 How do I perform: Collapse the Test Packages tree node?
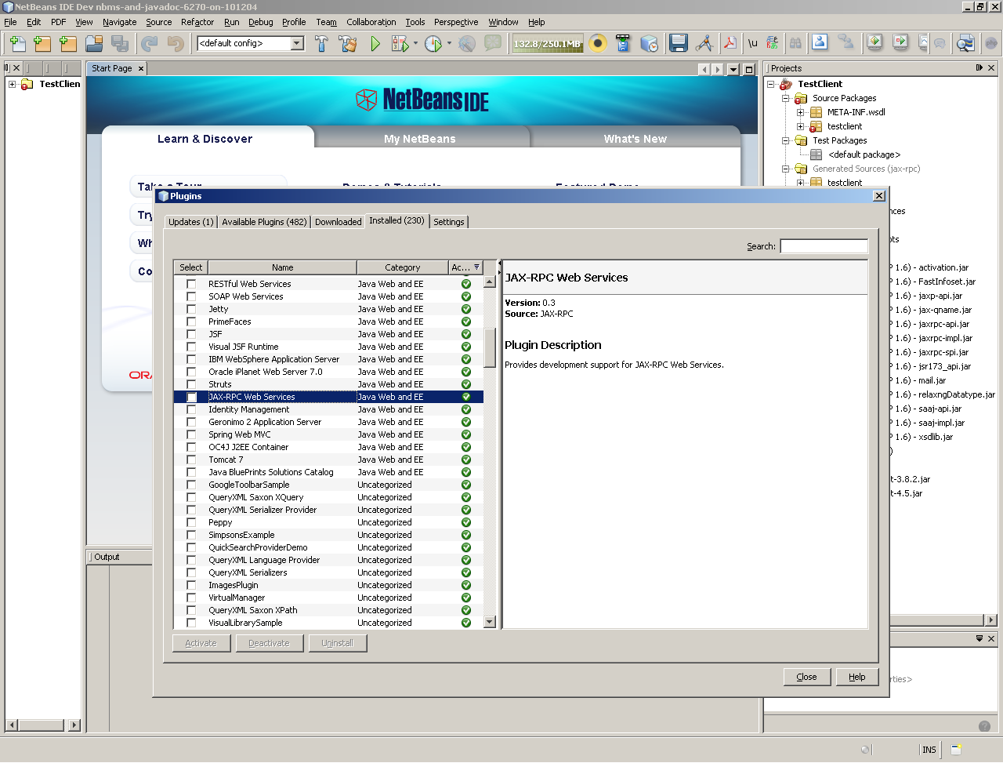tap(785, 141)
